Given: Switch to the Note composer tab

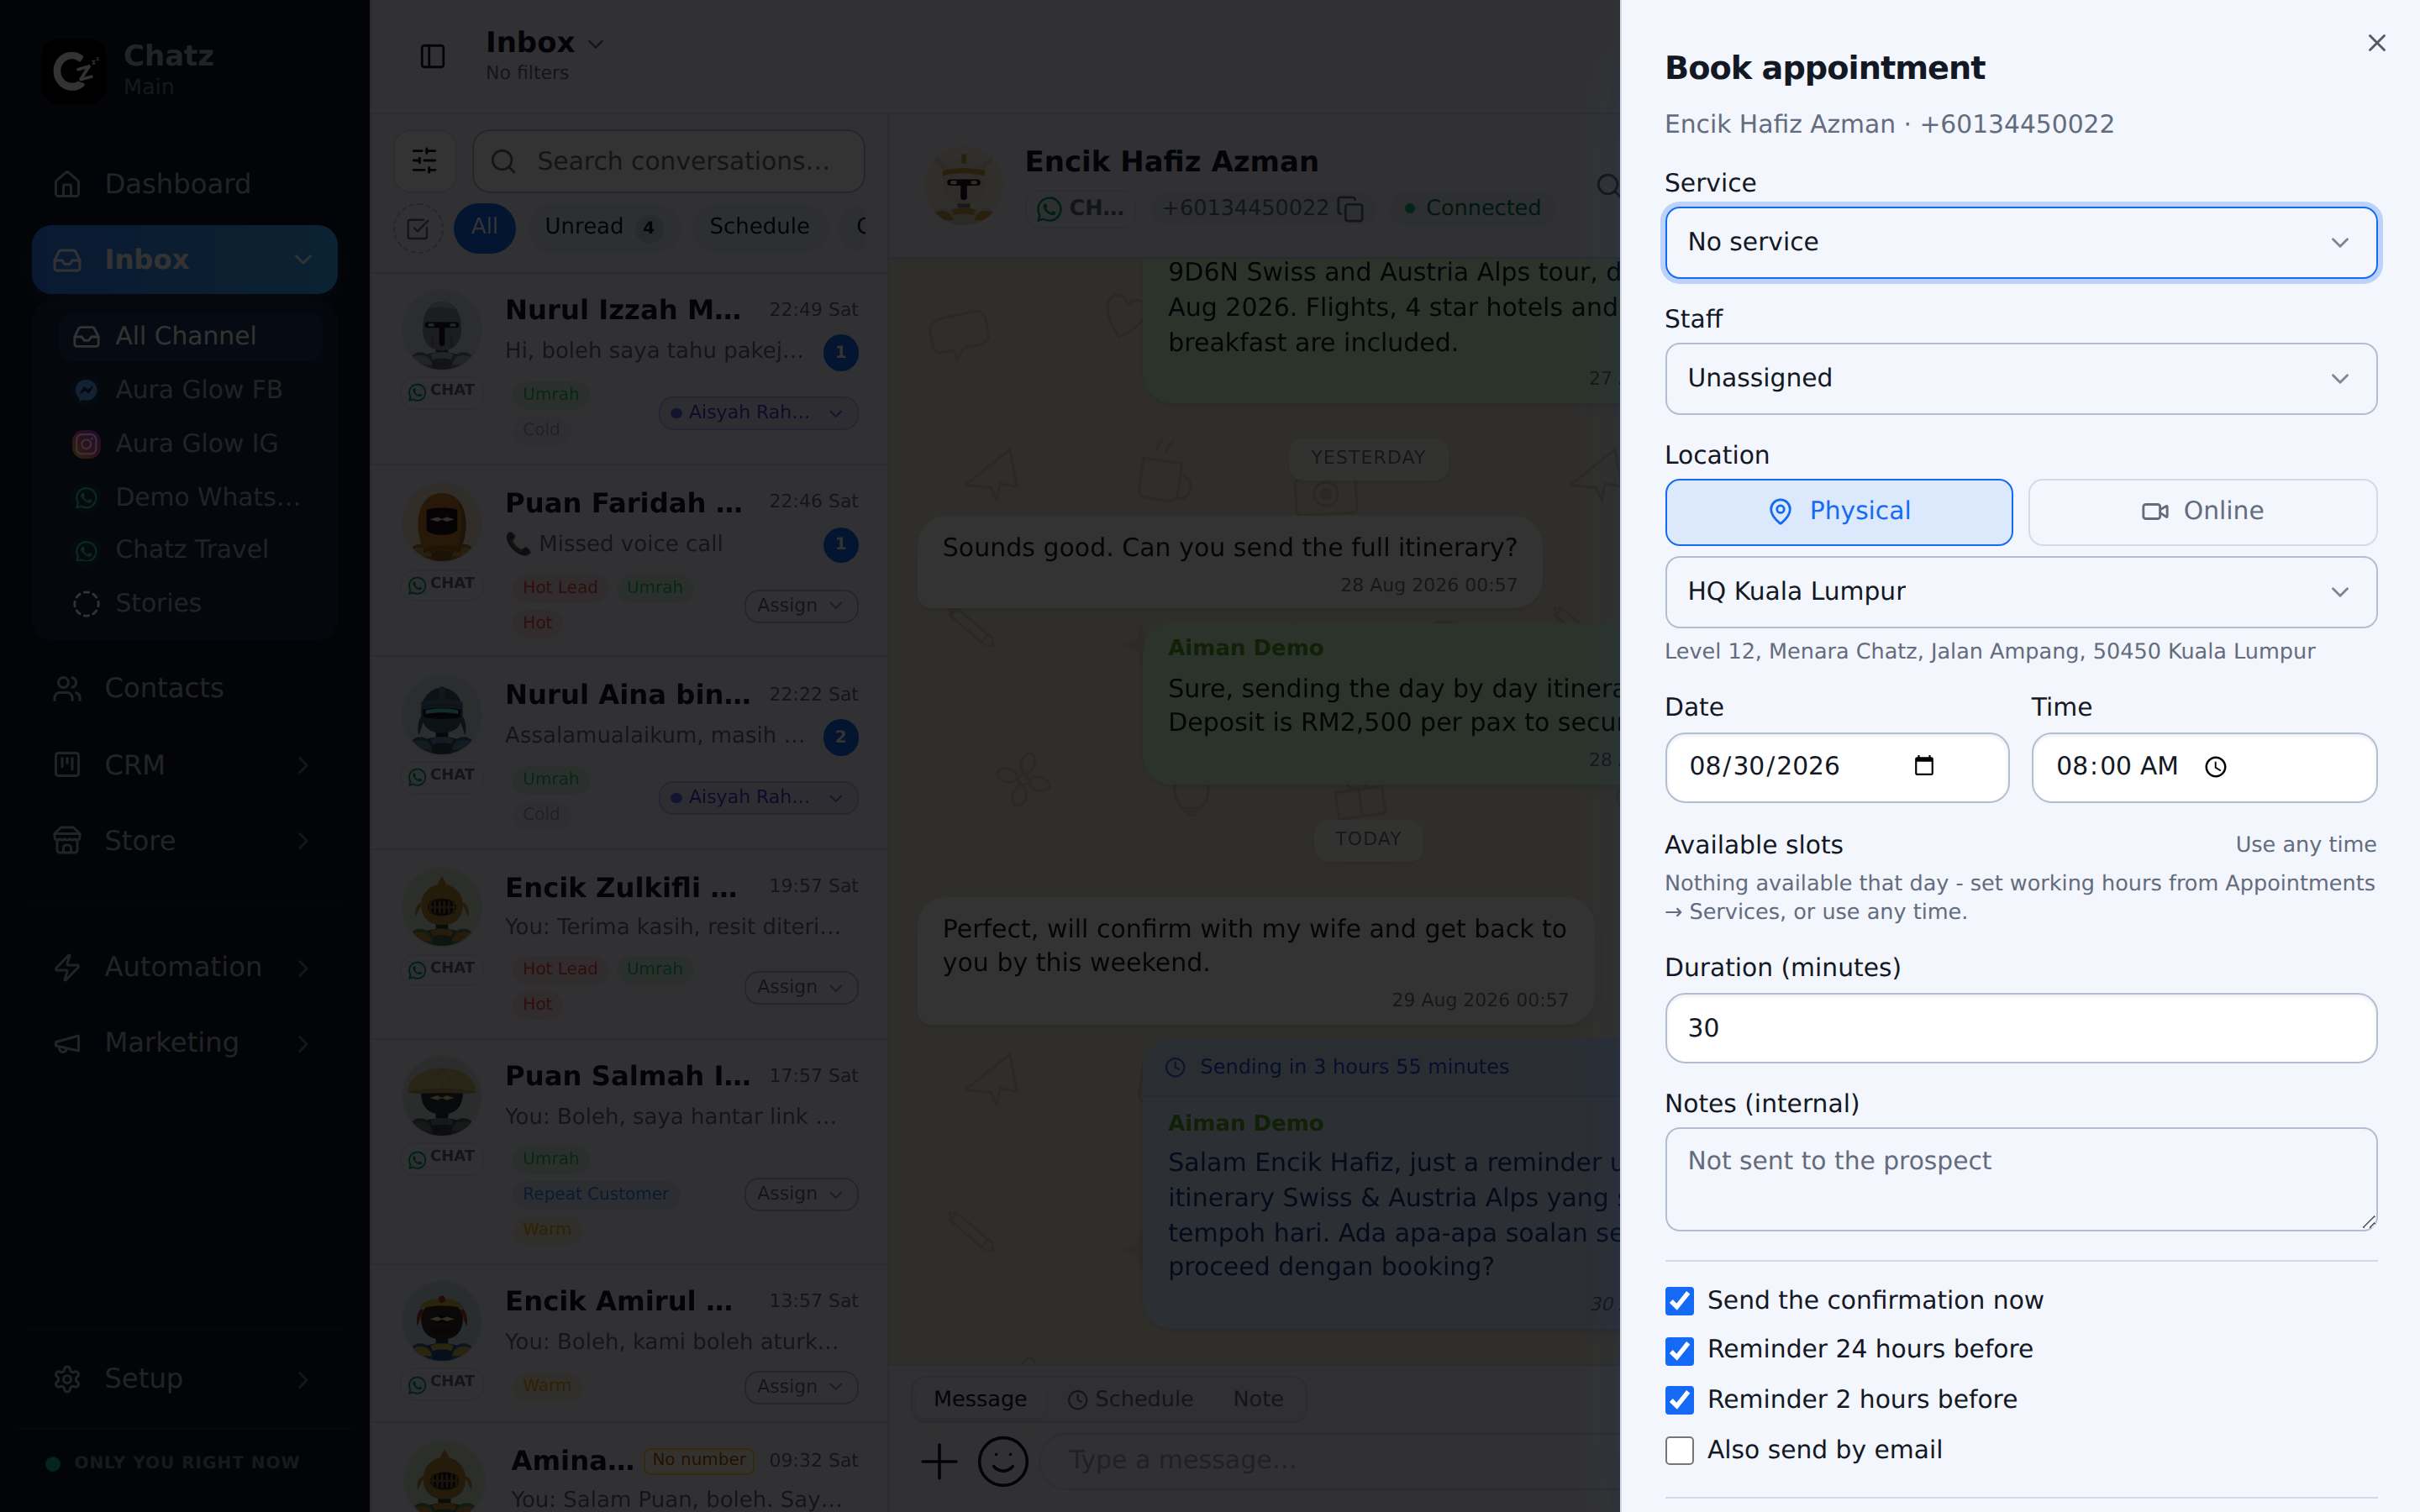Looking at the screenshot, I should point(1257,1399).
